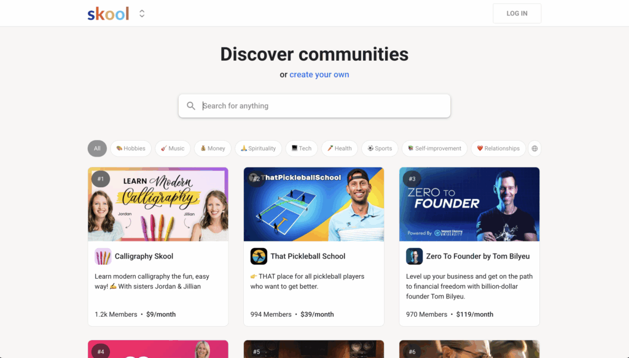Viewport: 629px width, 358px height.
Task: Open the #5 ranked community card
Action: click(314, 349)
